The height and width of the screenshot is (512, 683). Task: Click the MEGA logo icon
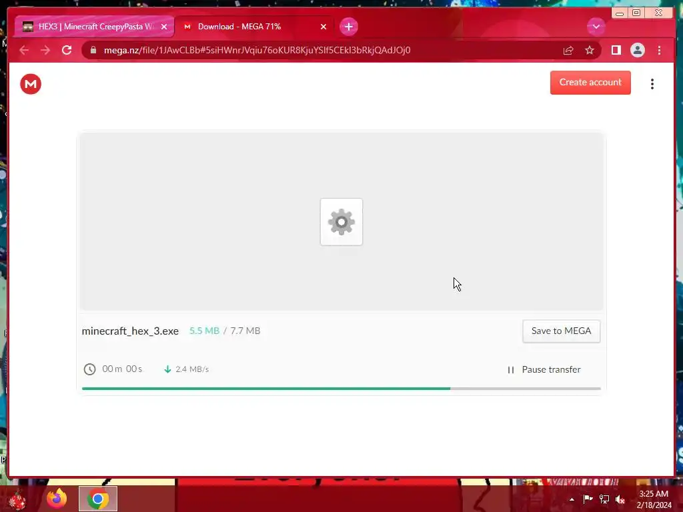tap(31, 84)
